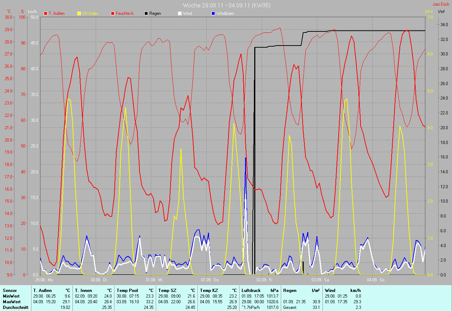This screenshot has height=311, width=452.
Task: Click the 'Jarz Erich' author label
Action: point(441,4)
